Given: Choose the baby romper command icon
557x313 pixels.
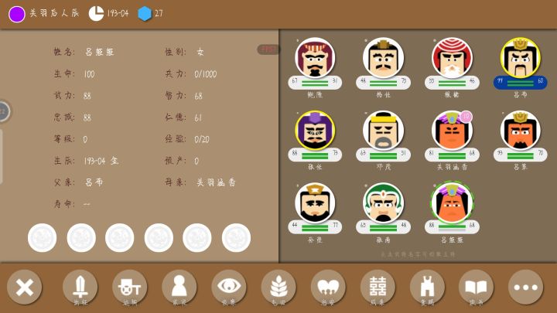Looking at the screenshot, I should (x=427, y=287).
